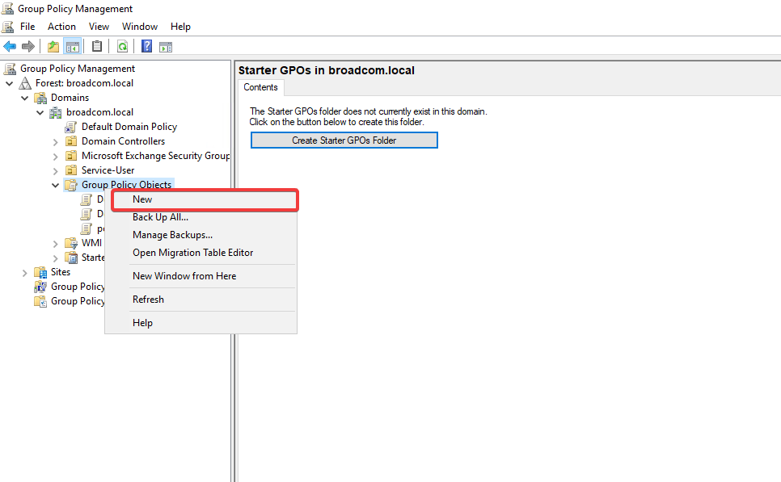
Task: Click the blue Help question mark icon
Action: (147, 46)
